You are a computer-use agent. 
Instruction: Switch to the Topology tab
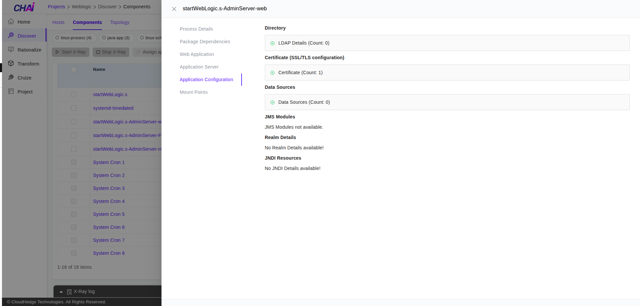pos(120,22)
